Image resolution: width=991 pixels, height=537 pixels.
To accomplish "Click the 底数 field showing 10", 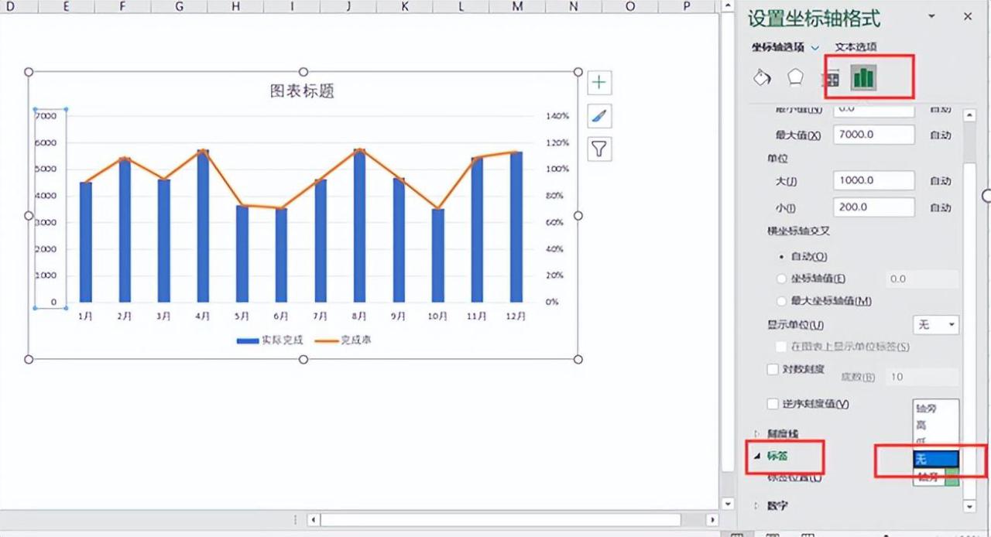I will click(921, 377).
